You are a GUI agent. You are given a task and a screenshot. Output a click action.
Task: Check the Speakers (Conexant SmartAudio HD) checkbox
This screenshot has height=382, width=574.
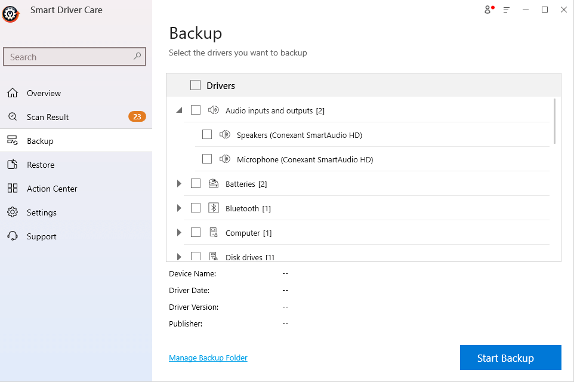[207, 134]
